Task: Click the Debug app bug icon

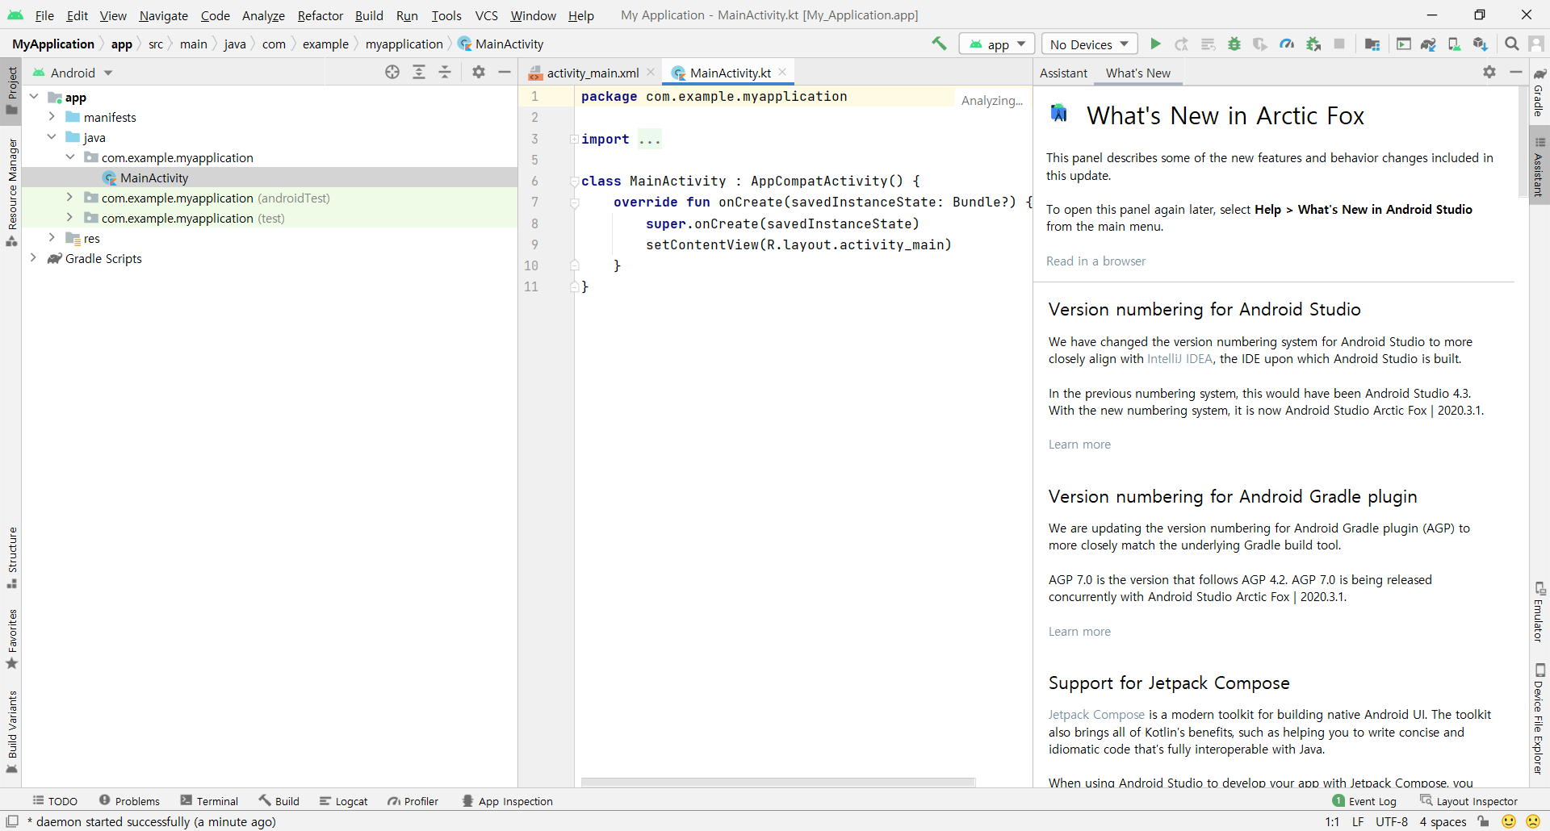Action: (x=1234, y=44)
